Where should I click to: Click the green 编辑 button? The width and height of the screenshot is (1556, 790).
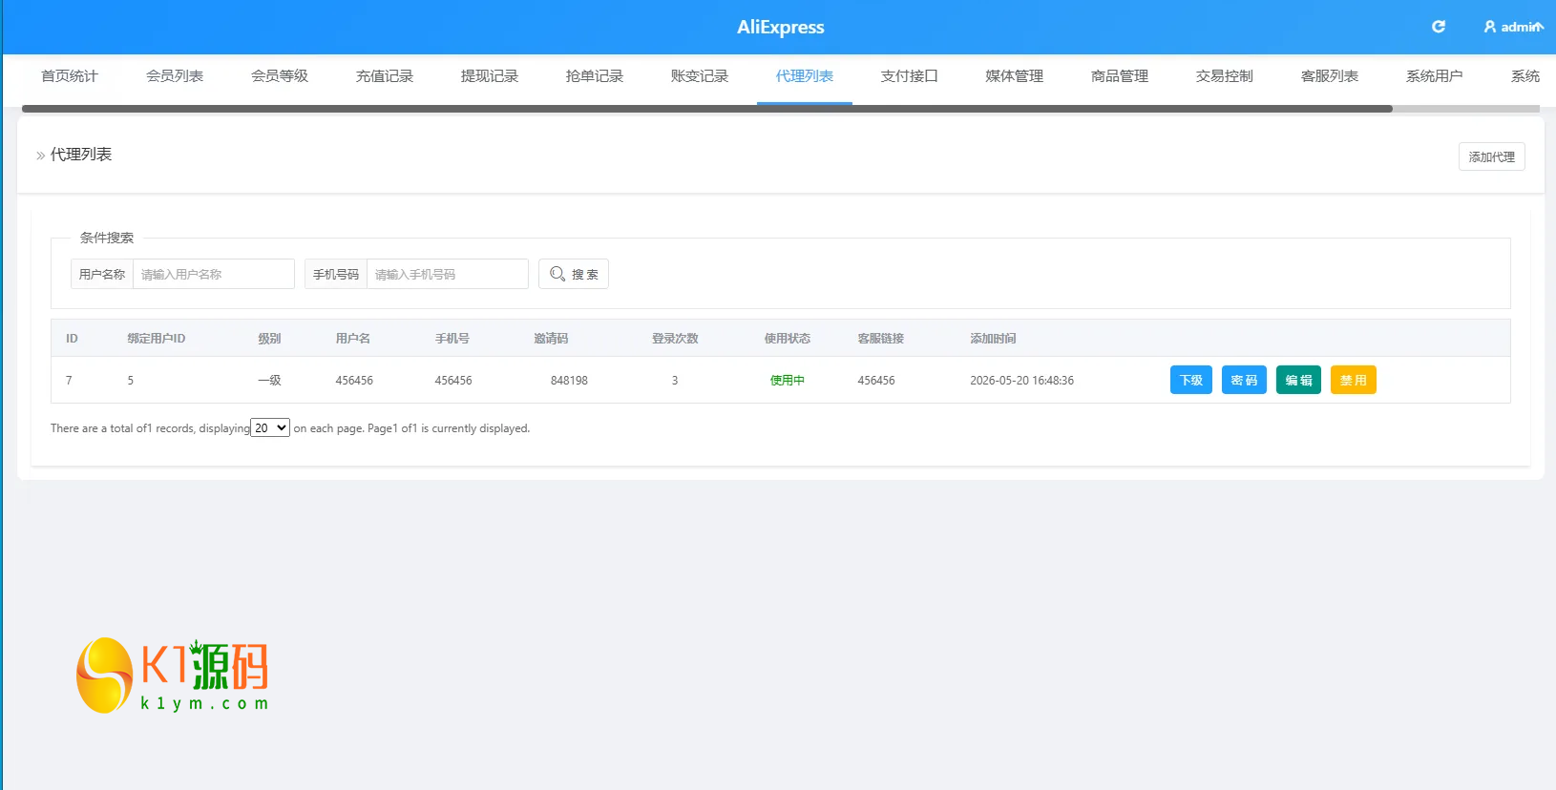tap(1298, 380)
